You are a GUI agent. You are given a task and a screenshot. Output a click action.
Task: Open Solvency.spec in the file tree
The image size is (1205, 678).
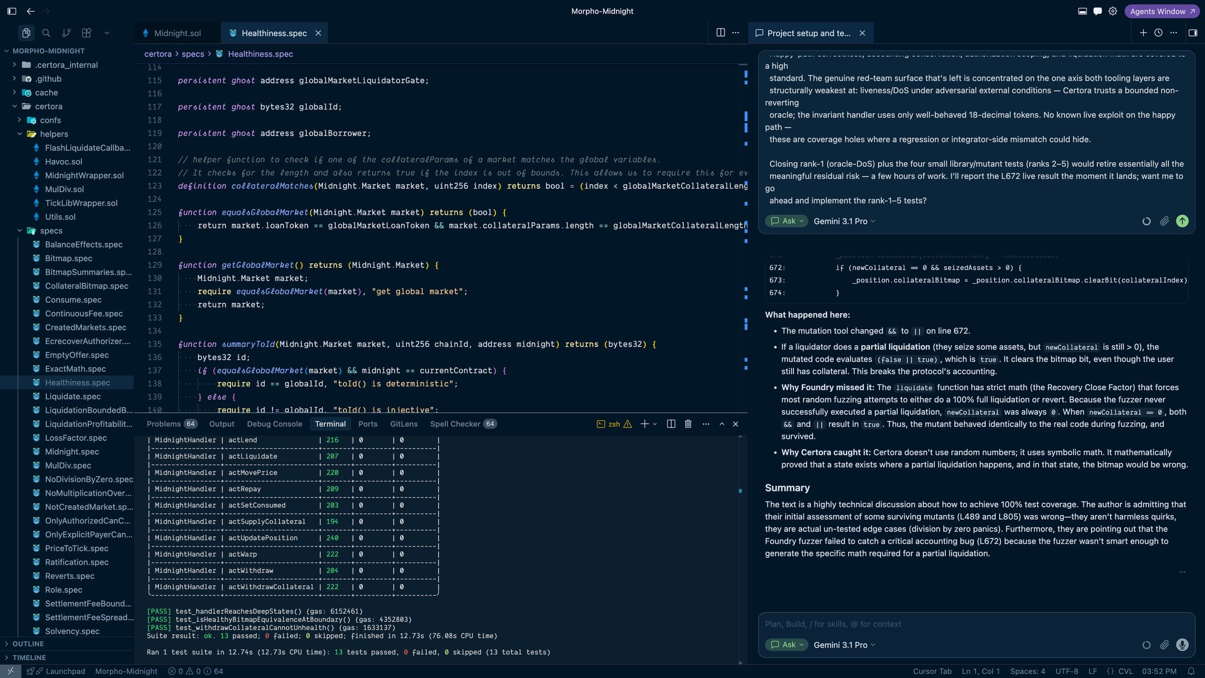click(x=72, y=631)
